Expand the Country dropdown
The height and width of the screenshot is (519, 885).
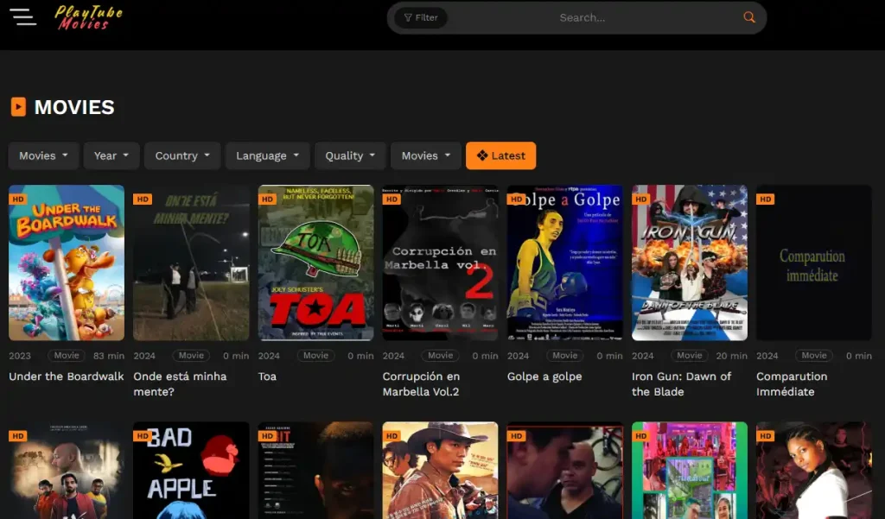[x=182, y=155]
